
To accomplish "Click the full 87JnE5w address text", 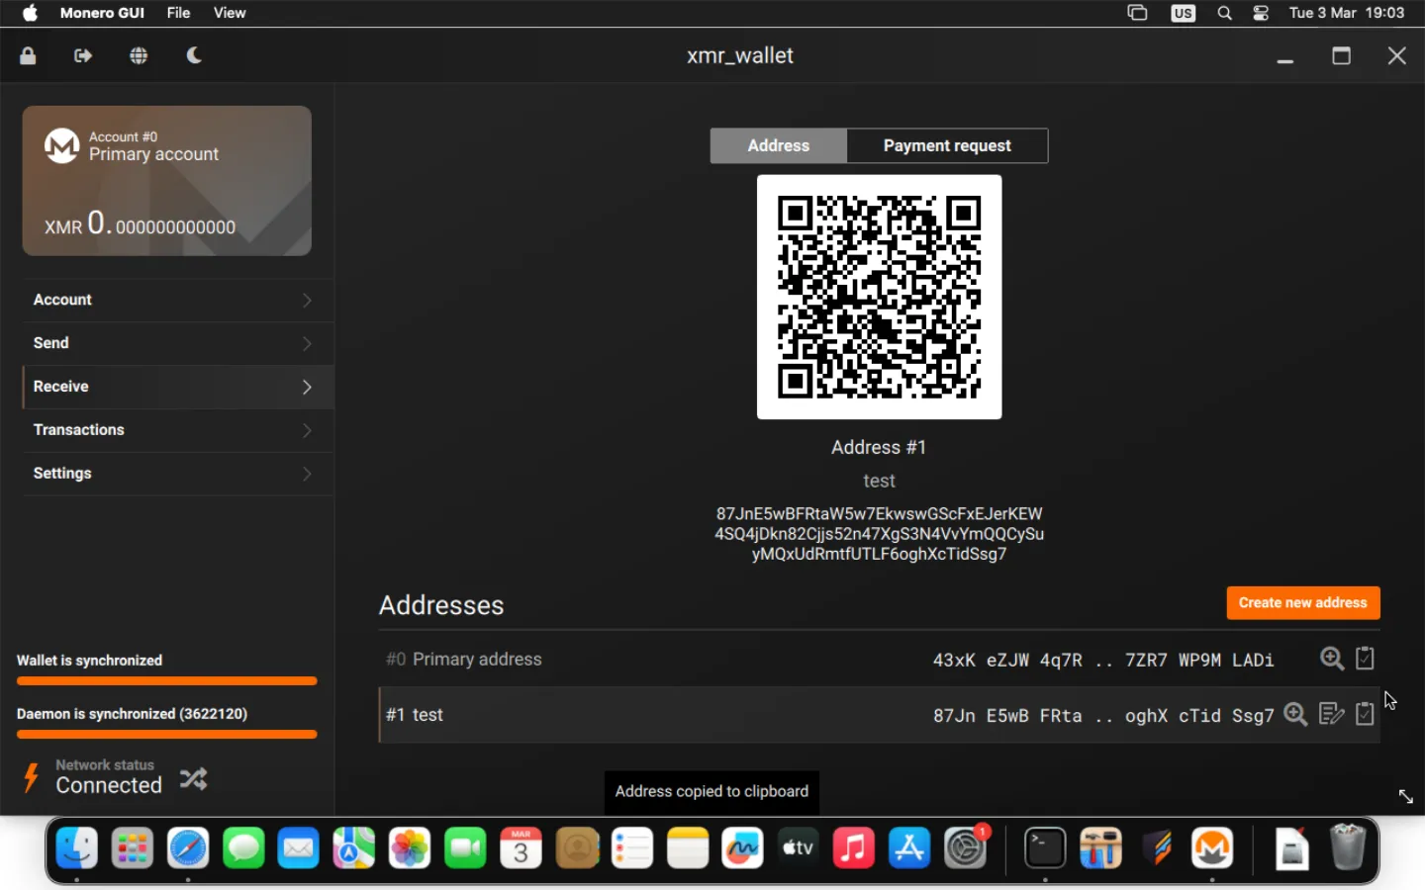I will pyautogui.click(x=880, y=534).
